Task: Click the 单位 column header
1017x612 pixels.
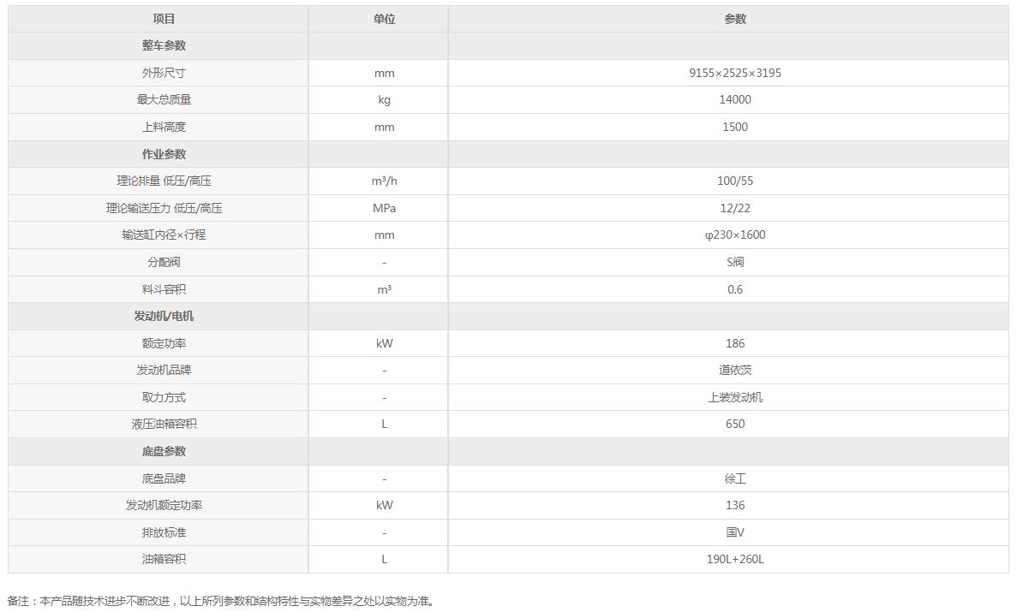Action: pyautogui.click(x=384, y=19)
